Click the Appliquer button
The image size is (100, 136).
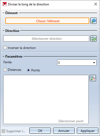[x=88, y=131]
